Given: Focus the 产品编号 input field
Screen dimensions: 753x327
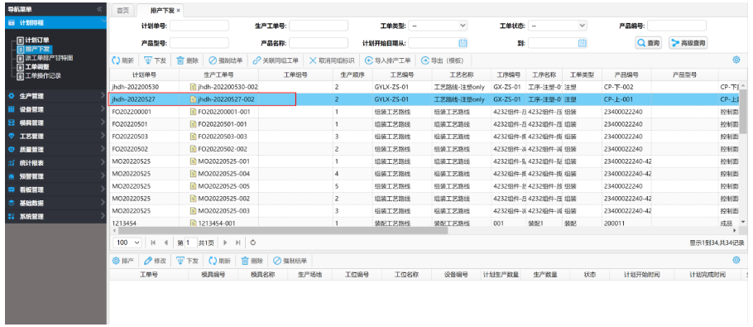Looking at the screenshot, I should 677,26.
